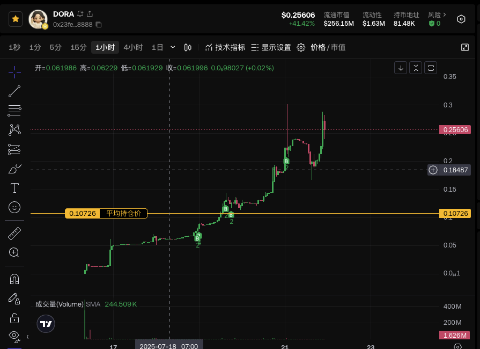Open 技术指标 technical indicators
The height and width of the screenshot is (349, 480).
(225, 47)
